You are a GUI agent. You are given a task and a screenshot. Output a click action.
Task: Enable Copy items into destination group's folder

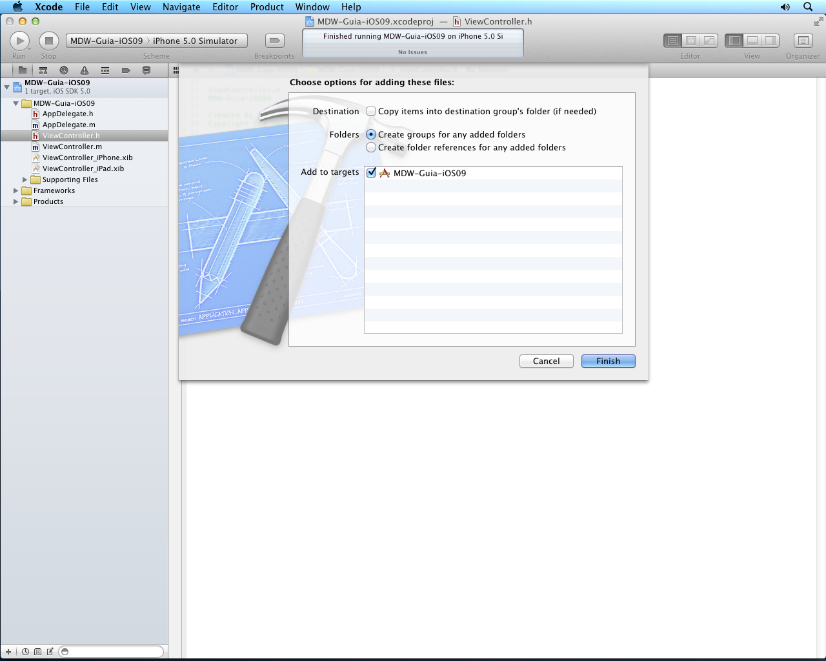coord(371,111)
